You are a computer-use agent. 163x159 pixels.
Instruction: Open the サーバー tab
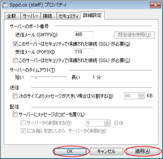point(31,16)
